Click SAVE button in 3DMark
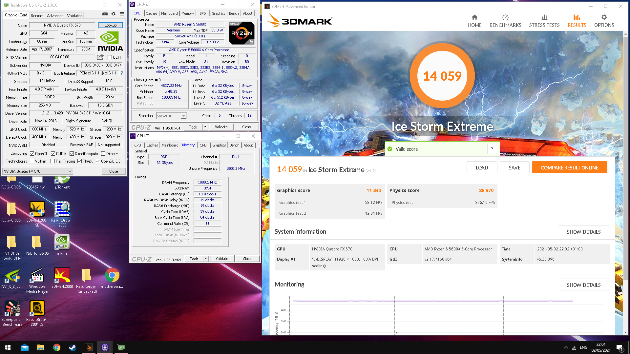 click(x=514, y=167)
